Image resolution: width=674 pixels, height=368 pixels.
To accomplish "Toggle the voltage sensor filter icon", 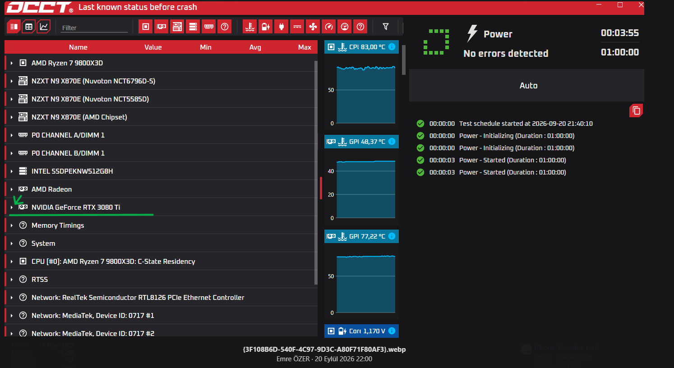I will [265, 27].
